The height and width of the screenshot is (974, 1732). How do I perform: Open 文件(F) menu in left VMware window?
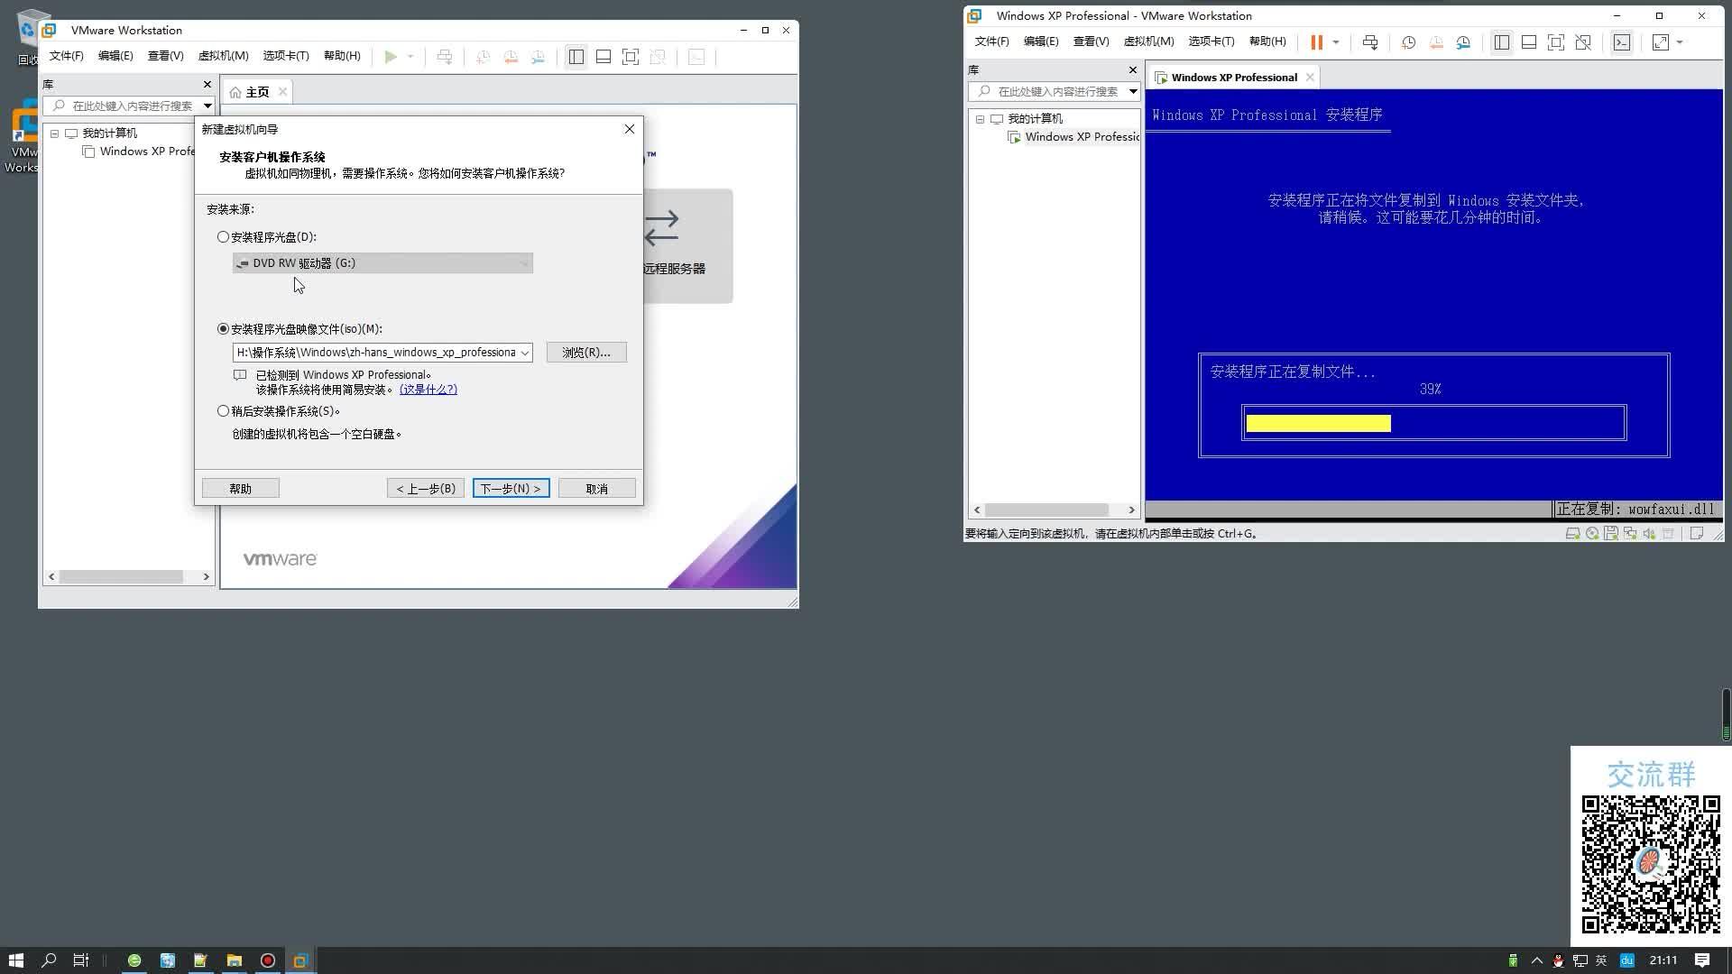pos(66,56)
